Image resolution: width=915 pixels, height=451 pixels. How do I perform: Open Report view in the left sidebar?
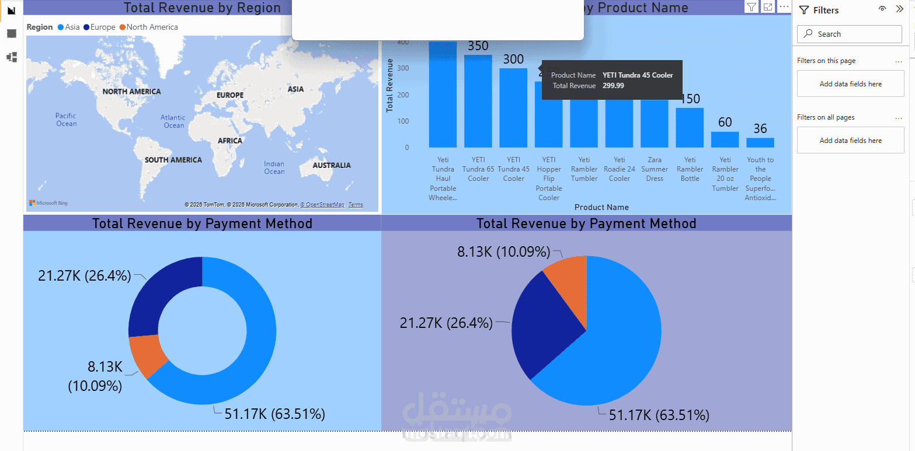point(11,11)
